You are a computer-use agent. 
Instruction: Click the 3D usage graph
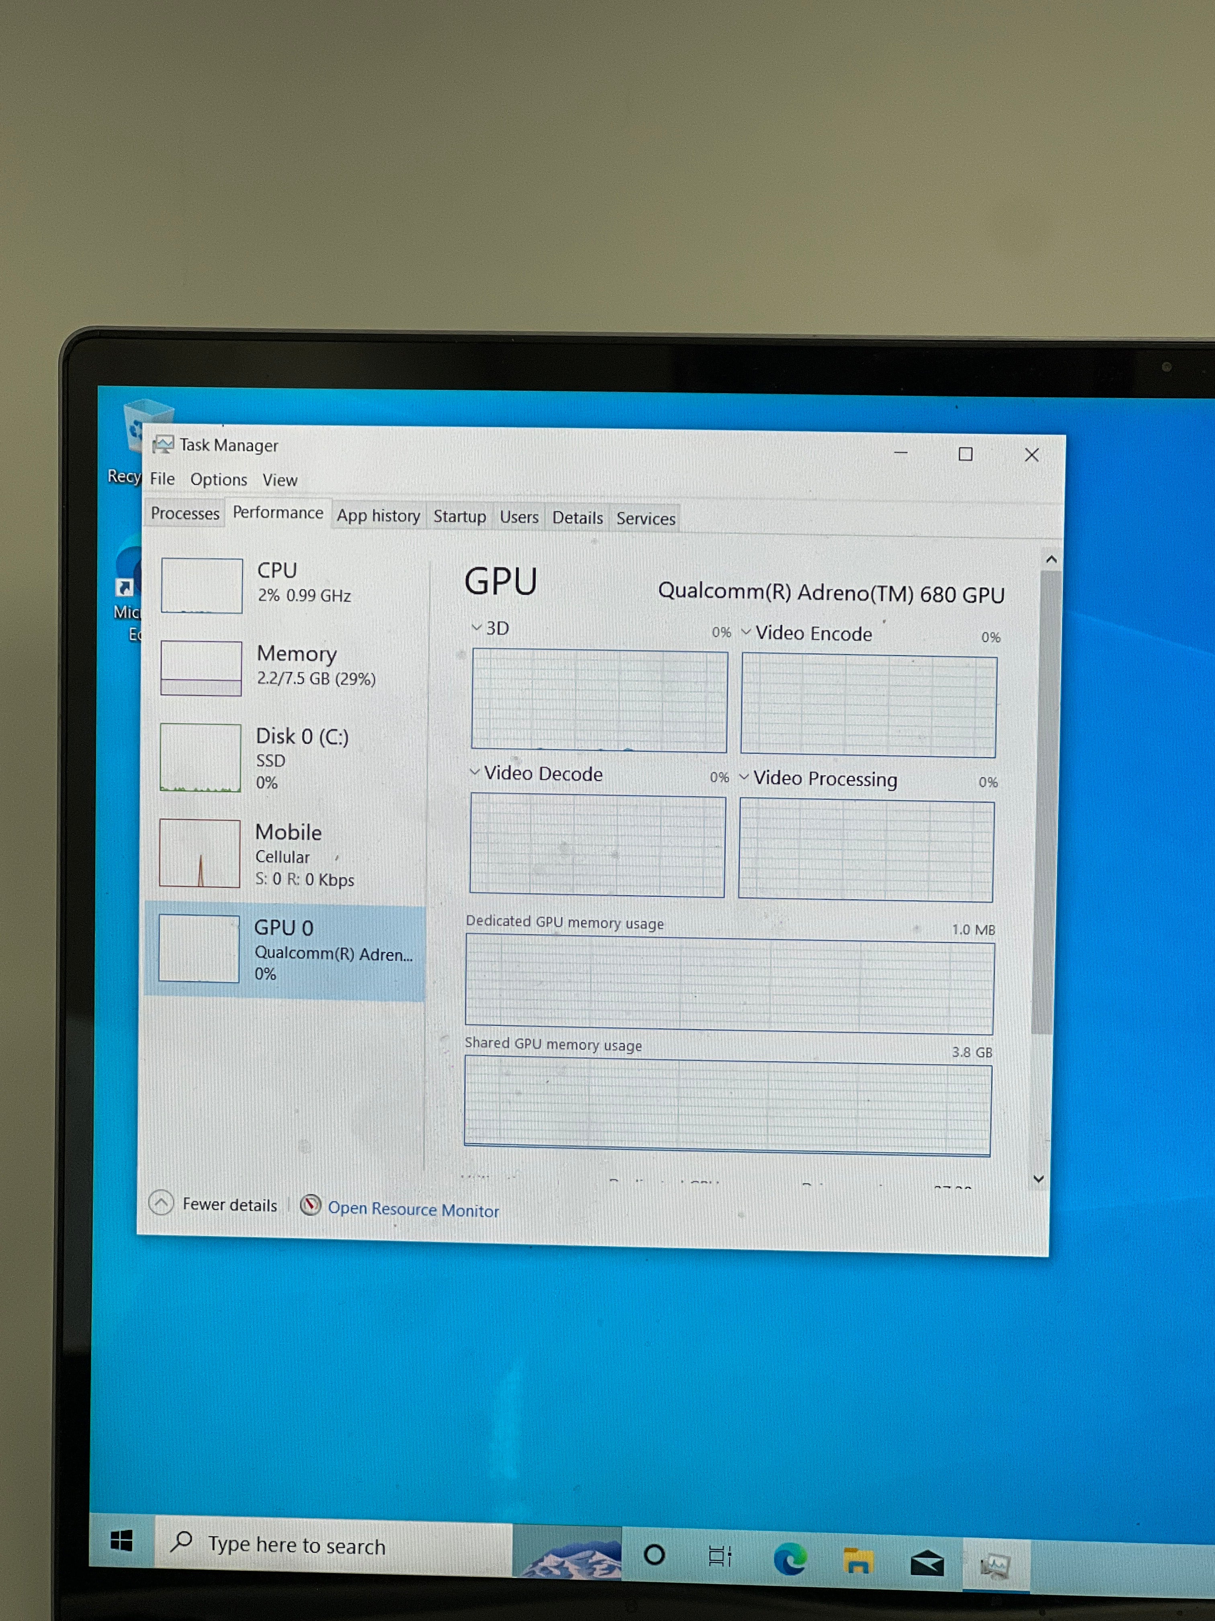[x=599, y=701]
